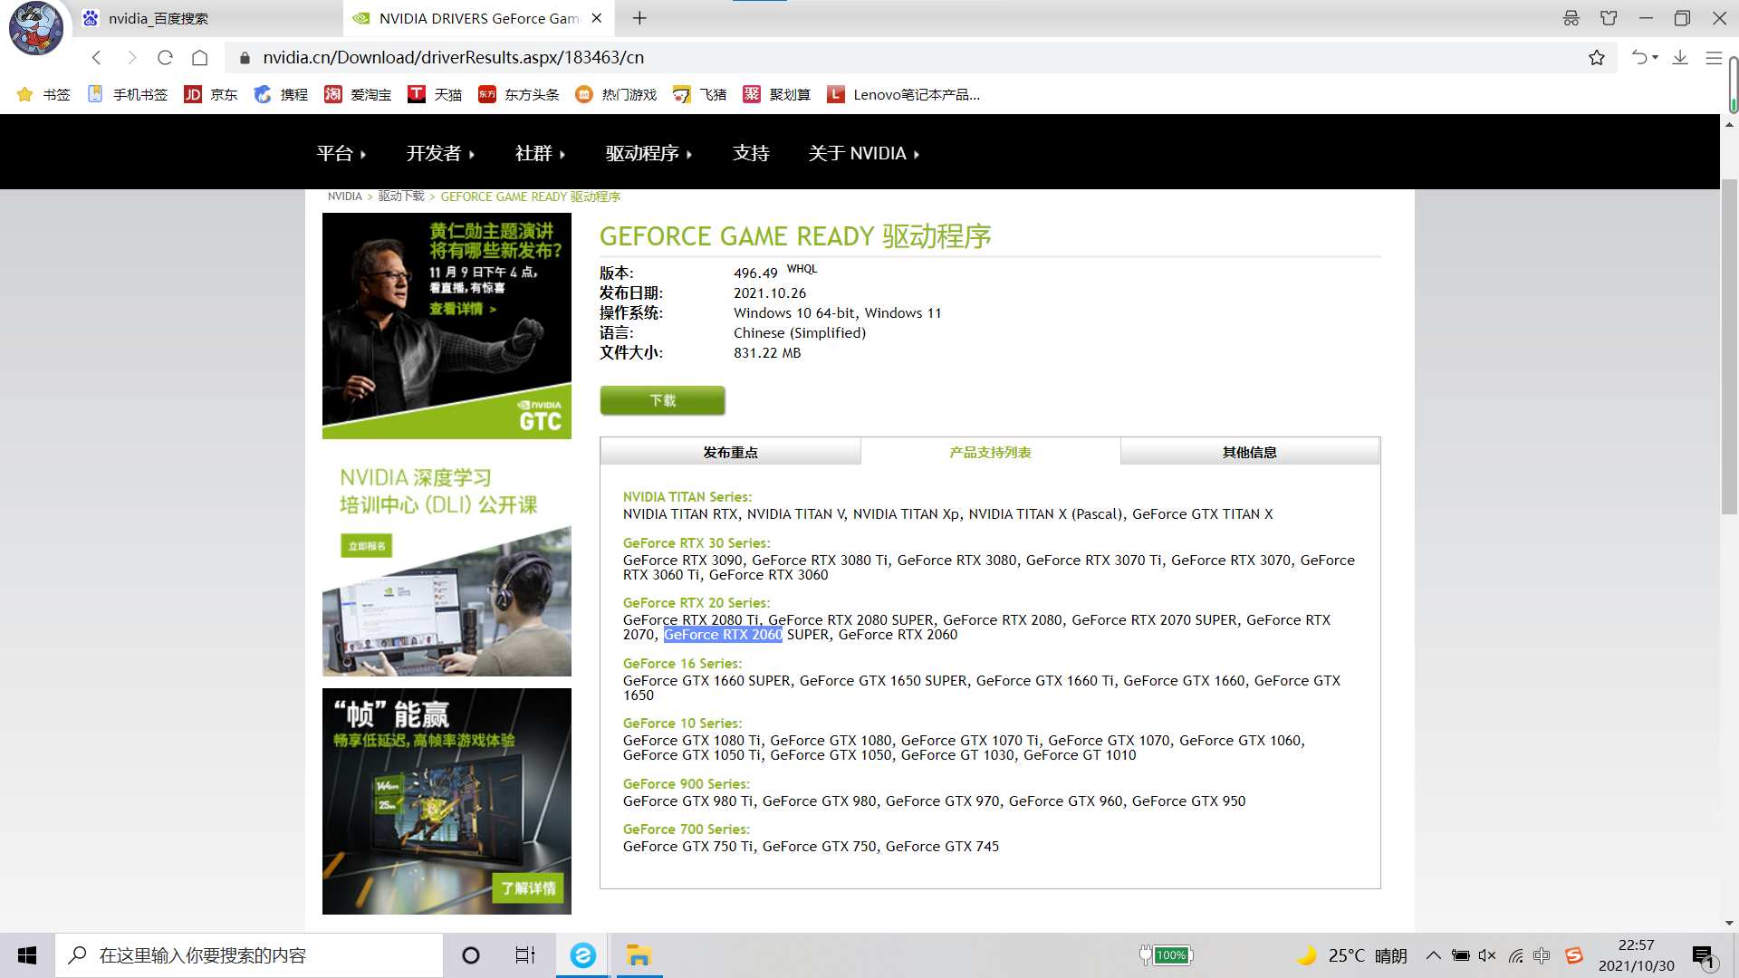Open the 书签 bookmarks star folder
This screenshot has width=1739, height=978.
coord(43,94)
